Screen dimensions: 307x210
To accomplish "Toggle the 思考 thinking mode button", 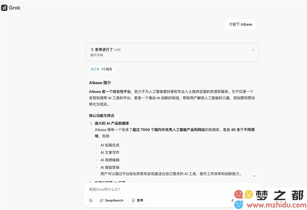I will 137,200.
